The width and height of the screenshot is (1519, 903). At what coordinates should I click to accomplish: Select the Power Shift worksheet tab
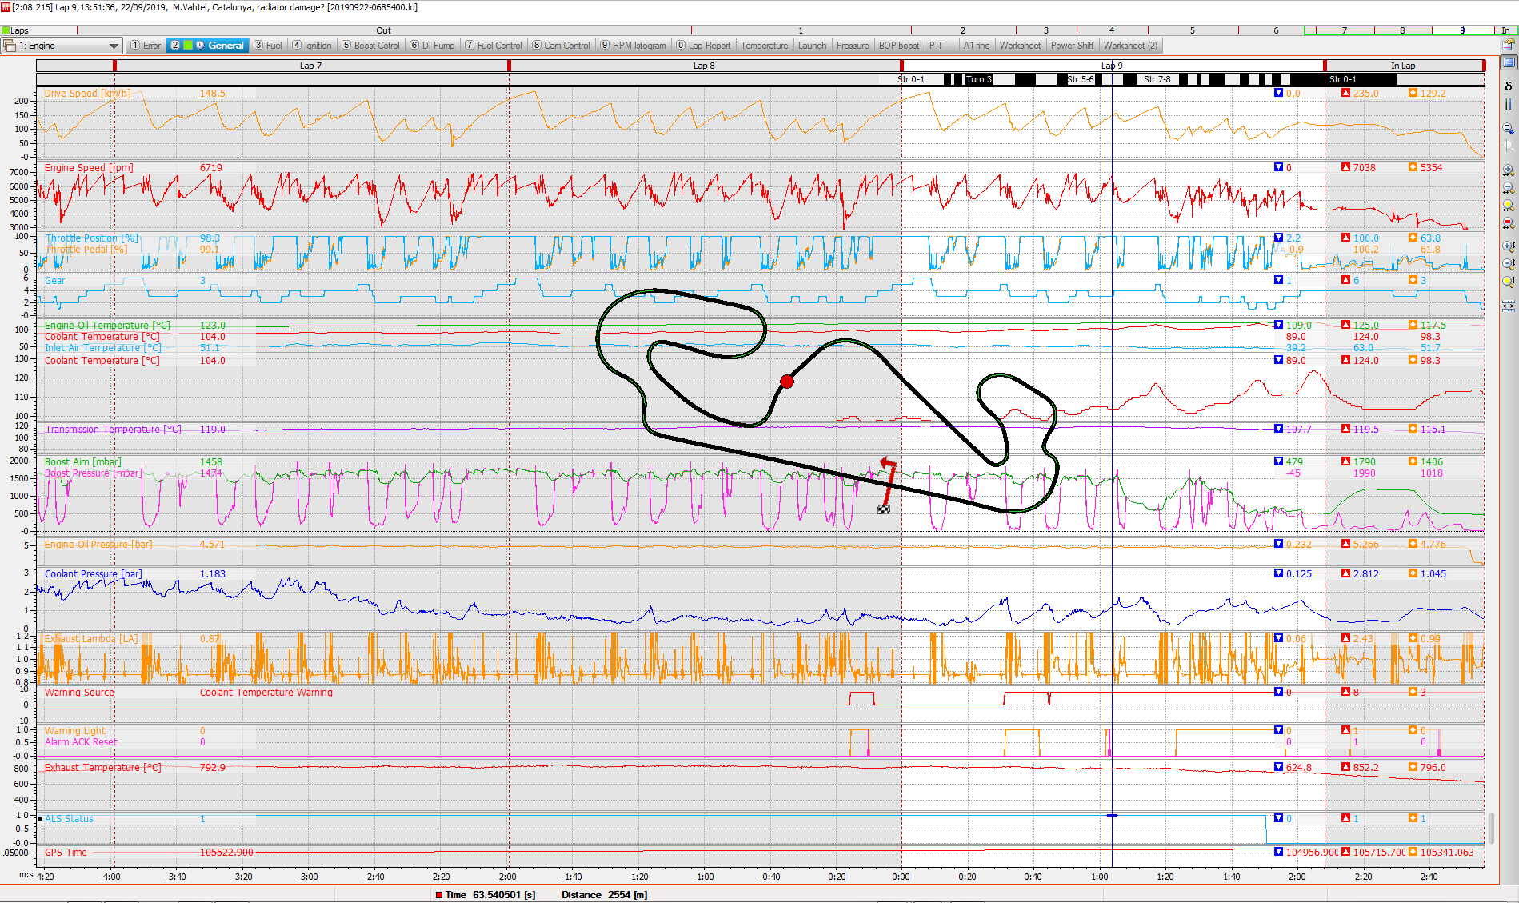pos(1072,46)
